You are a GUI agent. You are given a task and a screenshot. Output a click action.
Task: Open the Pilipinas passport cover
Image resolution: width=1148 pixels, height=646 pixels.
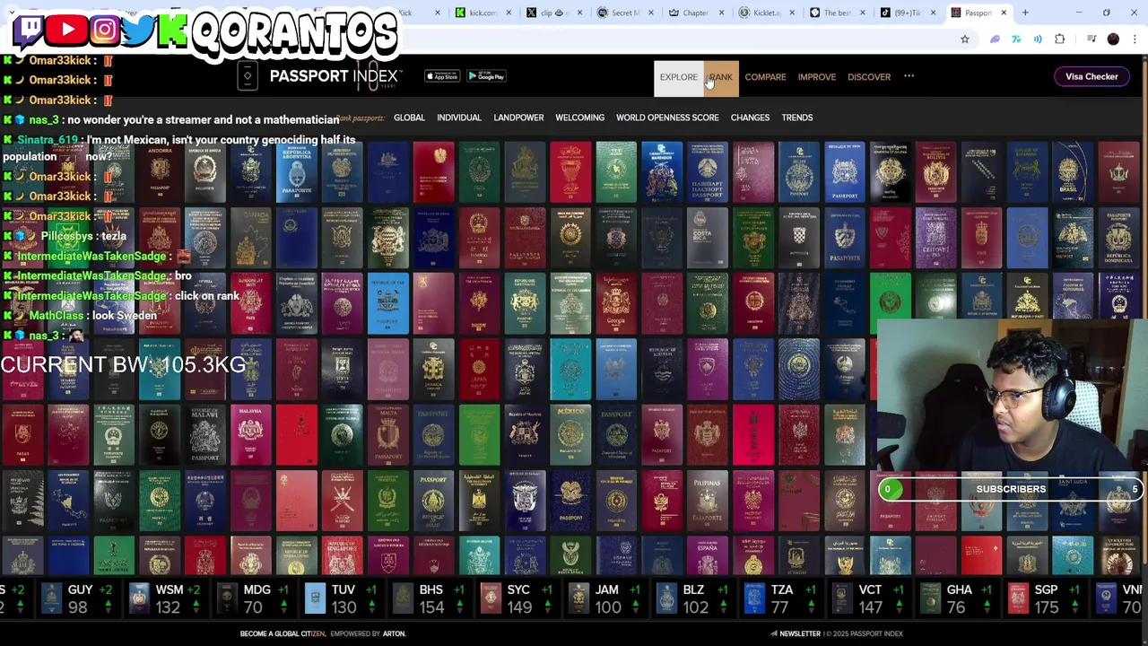tap(708, 501)
